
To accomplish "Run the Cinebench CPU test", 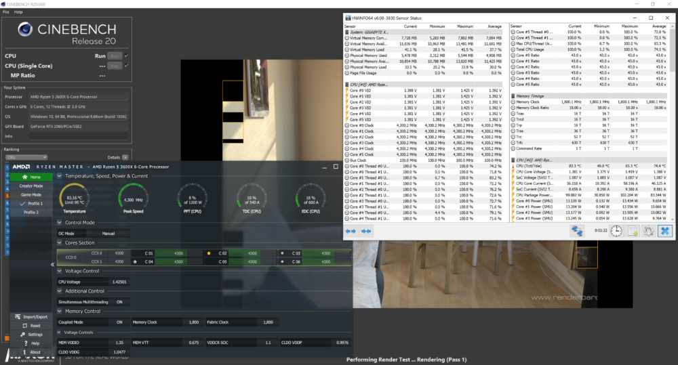I will coord(115,56).
